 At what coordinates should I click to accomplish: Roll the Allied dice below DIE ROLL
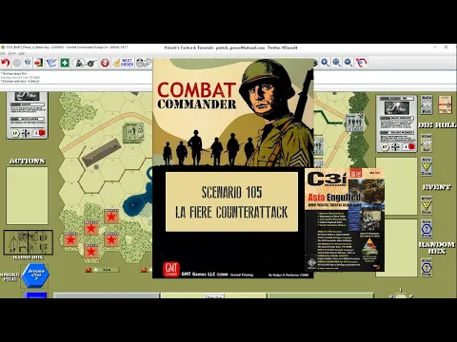427,142
